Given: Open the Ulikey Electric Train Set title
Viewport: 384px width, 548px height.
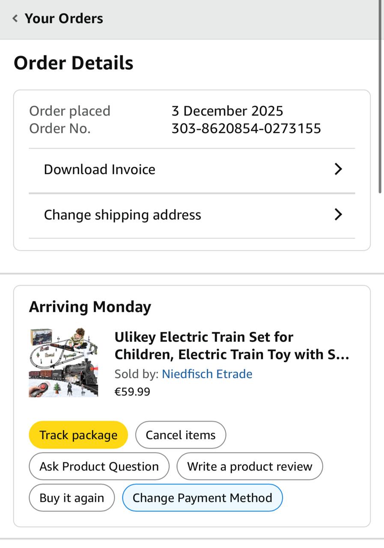Looking at the screenshot, I should point(232,345).
